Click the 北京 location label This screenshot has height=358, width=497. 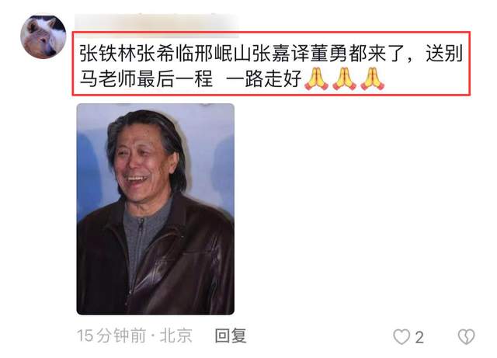(x=176, y=335)
